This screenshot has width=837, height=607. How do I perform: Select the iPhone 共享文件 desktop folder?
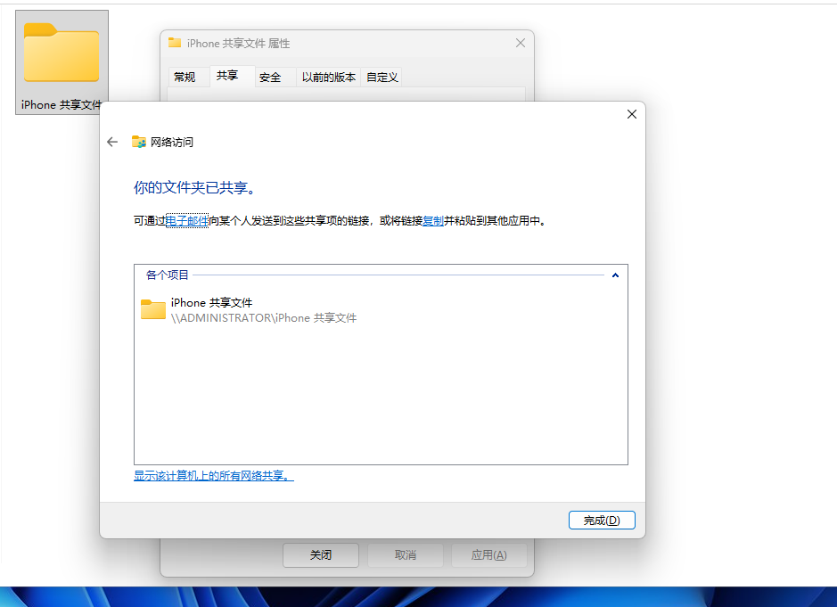tap(62, 62)
